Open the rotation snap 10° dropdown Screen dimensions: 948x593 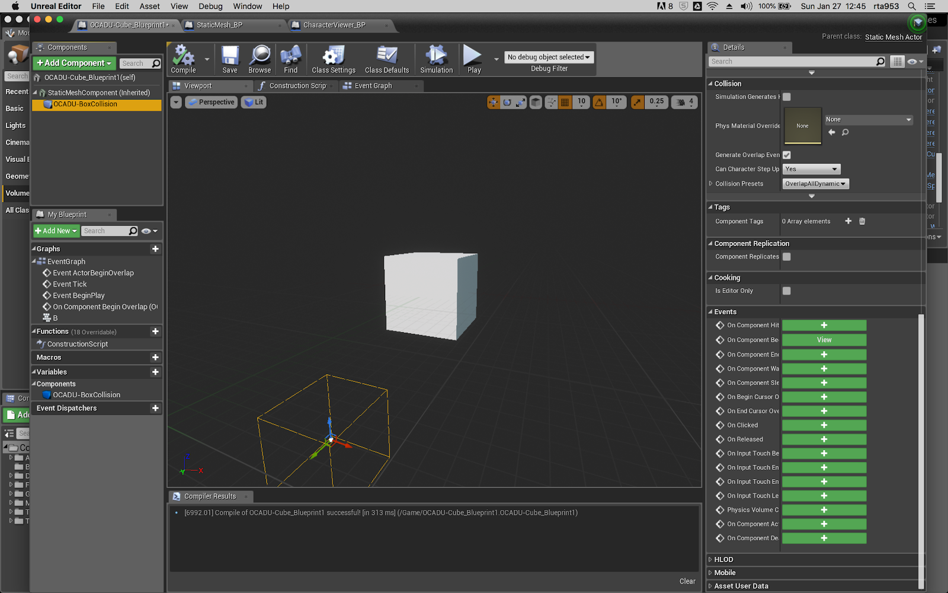(617, 103)
